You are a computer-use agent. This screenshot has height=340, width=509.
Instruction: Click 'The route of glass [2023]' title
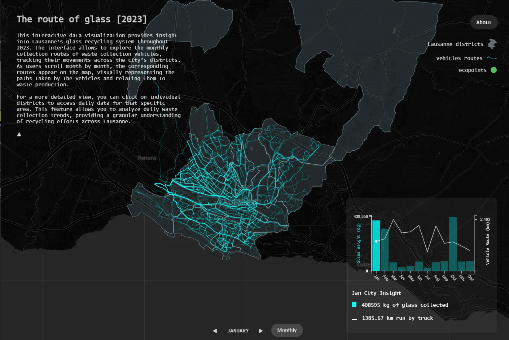coord(82,19)
